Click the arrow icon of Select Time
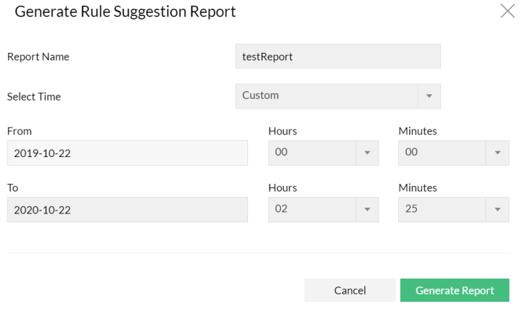The image size is (520, 309). (x=429, y=96)
